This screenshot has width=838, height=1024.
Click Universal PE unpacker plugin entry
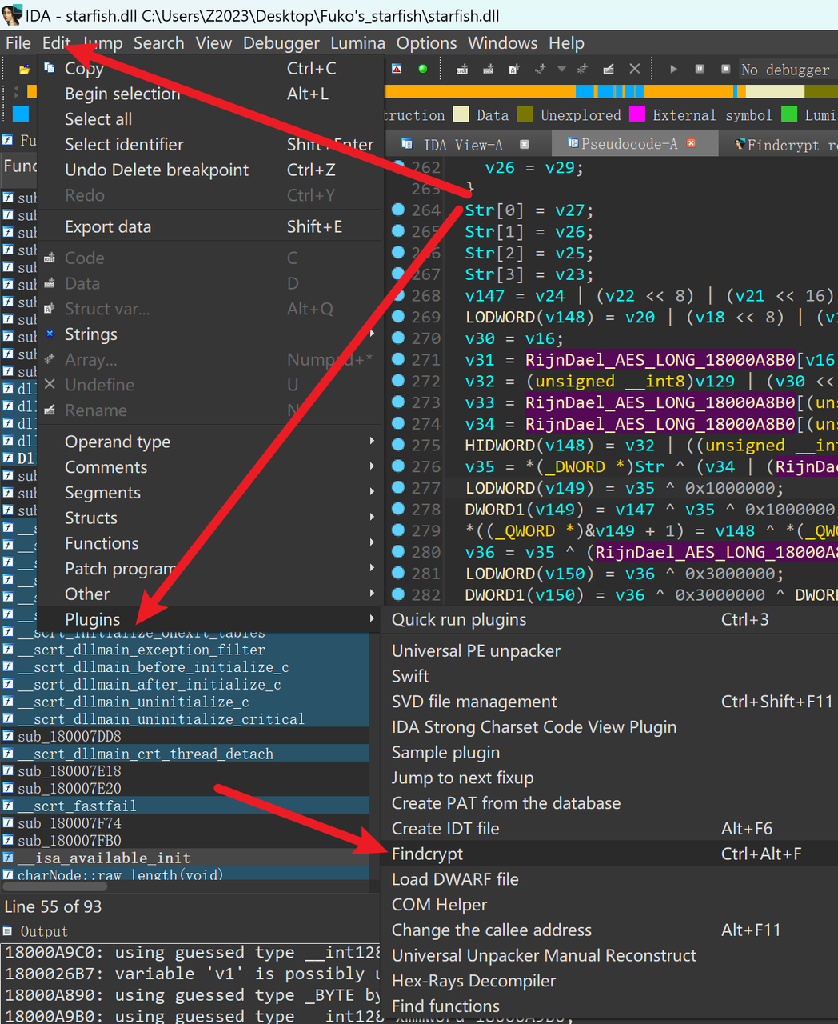609,651
